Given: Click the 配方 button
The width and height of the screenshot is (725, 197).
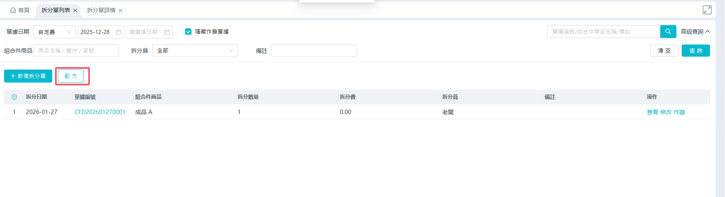Looking at the screenshot, I should [71, 76].
